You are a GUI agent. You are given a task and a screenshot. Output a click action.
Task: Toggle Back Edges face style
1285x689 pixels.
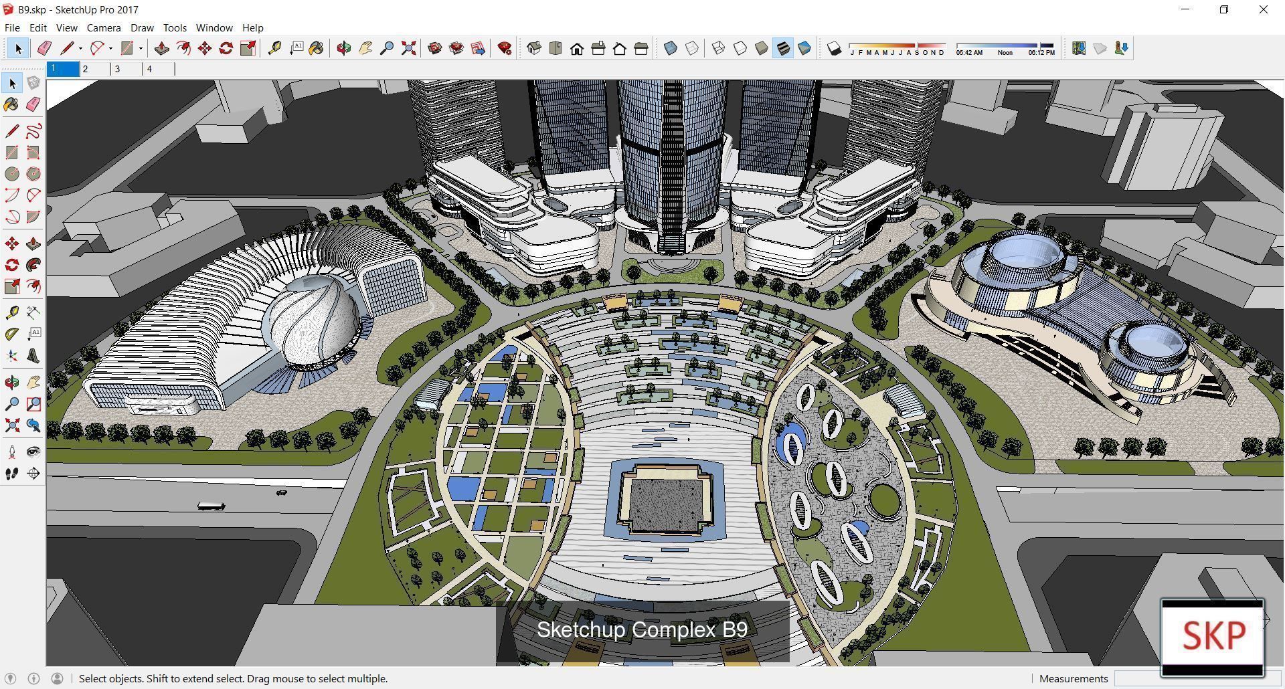692,48
